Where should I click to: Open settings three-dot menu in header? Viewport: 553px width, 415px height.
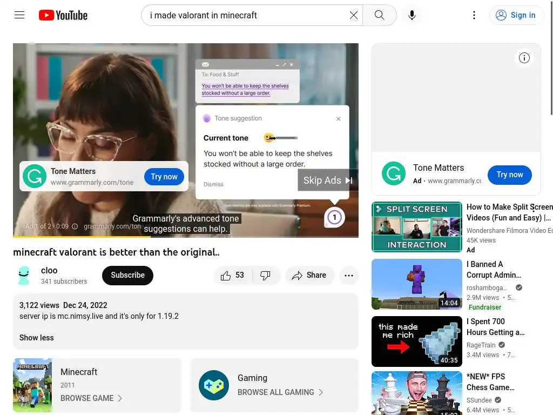point(474,15)
